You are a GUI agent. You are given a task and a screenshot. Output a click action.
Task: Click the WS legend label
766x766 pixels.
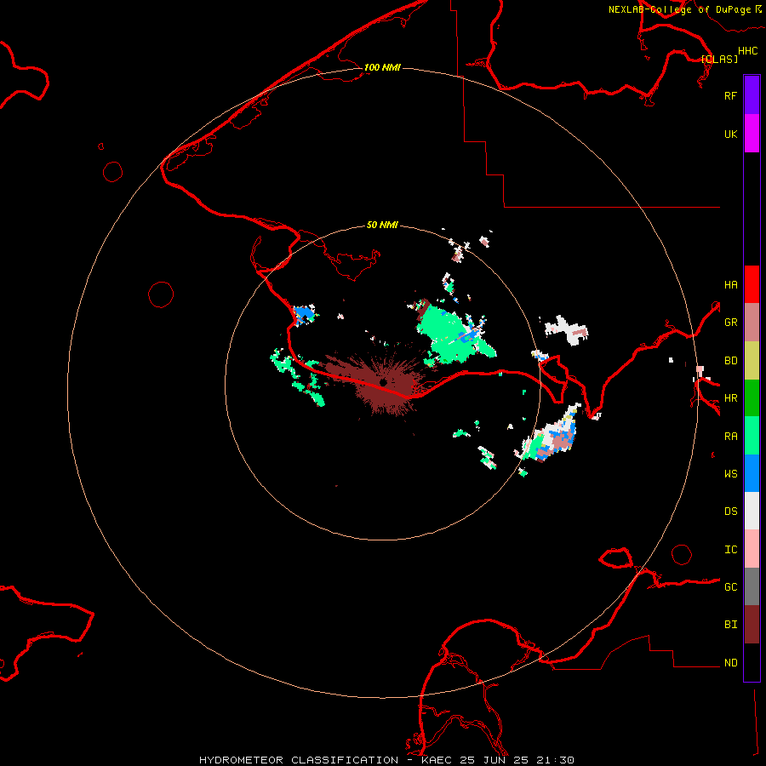(730, 473)
